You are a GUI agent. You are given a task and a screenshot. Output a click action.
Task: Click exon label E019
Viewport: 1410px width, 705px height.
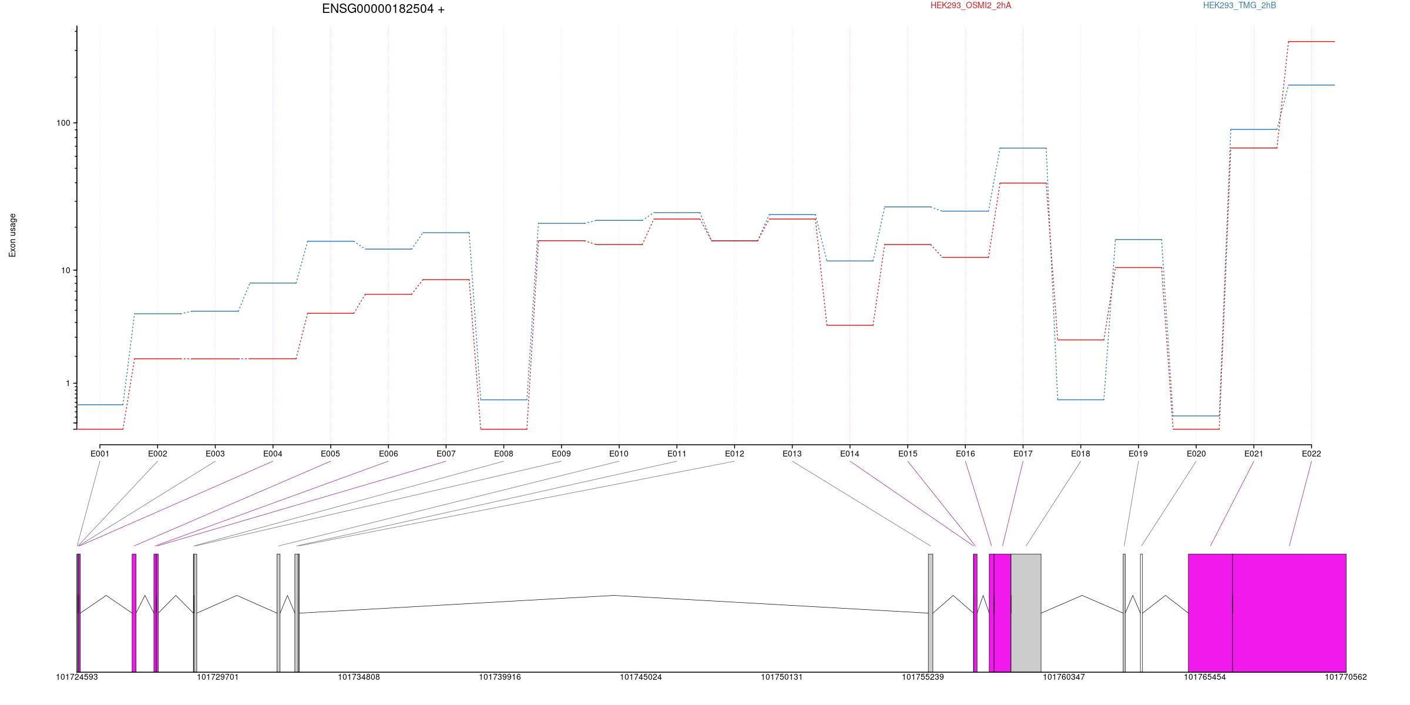point(1138,454)
